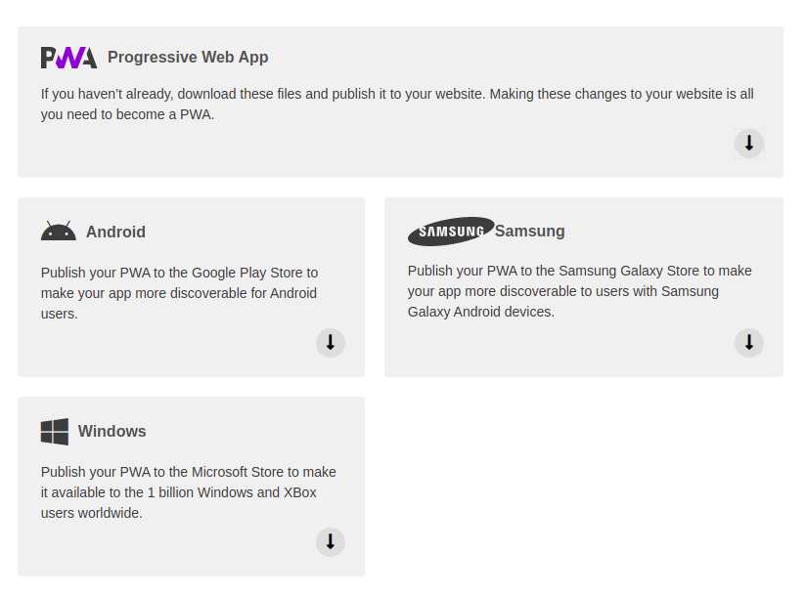Click the Android package download arrow
Viewport: 806px width, 594px height.
331,343
